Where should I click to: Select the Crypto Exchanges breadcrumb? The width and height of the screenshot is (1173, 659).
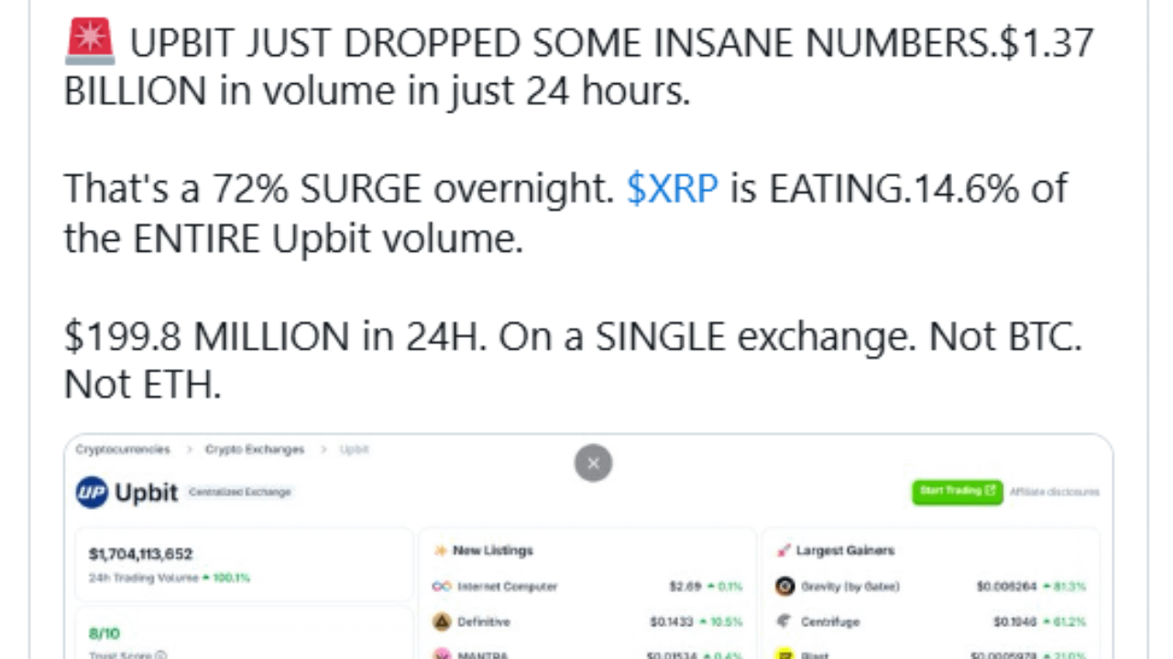coord(255,449)
